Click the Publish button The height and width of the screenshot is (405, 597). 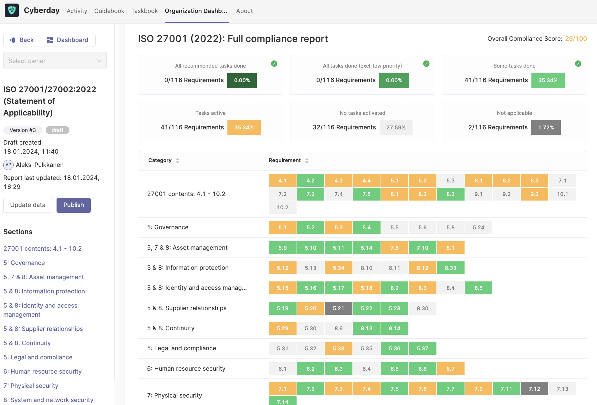pyautogui.click(x=73, y=205)
